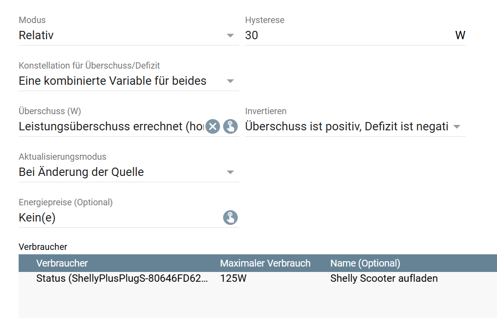Viewport: 497px width, 318px height.
Task: Pick a variable for Energiepreise
Action: coord(230,218)
